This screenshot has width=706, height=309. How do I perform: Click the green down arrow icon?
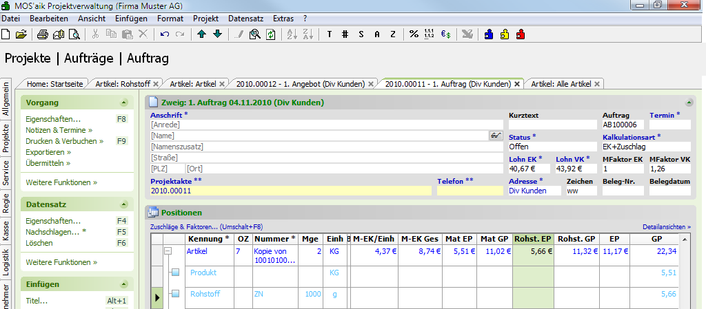coord(217,34)
